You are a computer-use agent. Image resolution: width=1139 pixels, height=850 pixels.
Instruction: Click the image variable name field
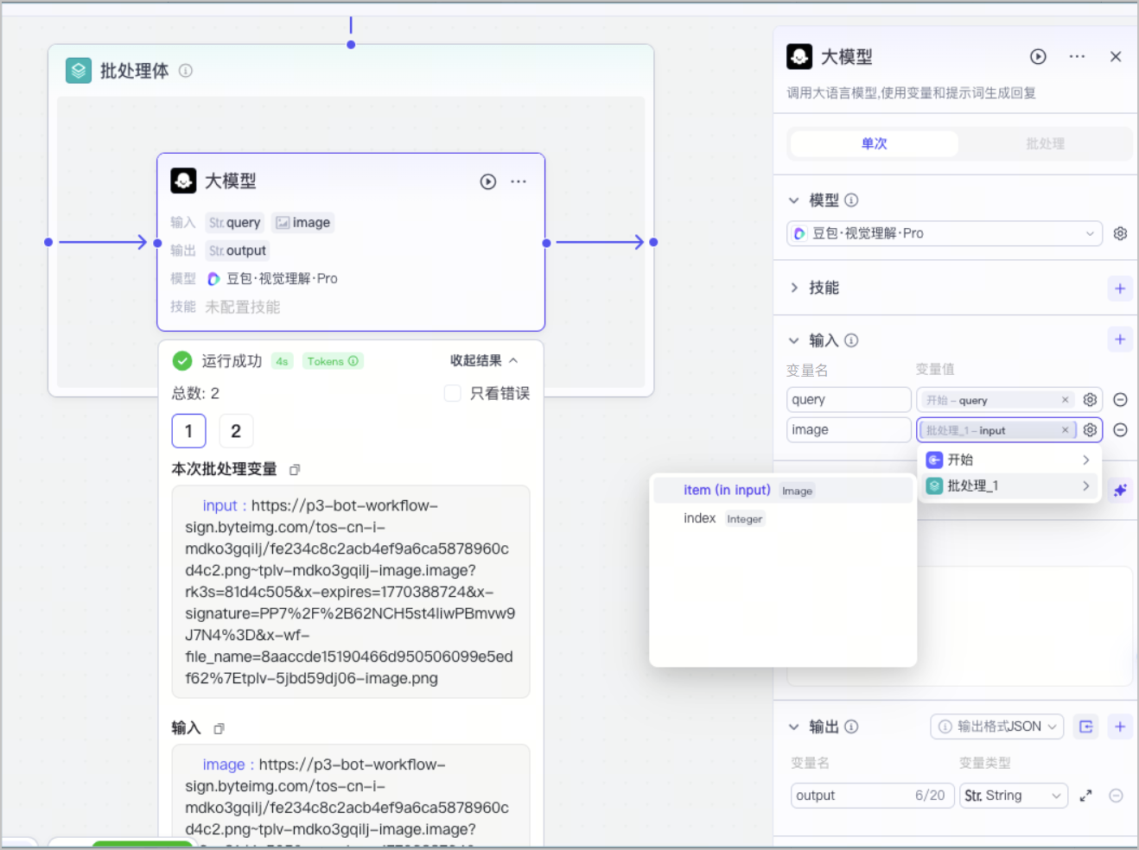pyautogui.click(x=849, y=429)
